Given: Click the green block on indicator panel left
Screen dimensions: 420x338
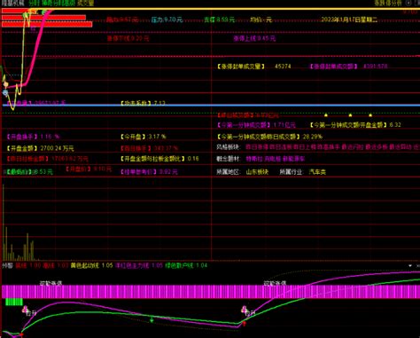Looking at the screenshot, I should [x=14, y=302].
